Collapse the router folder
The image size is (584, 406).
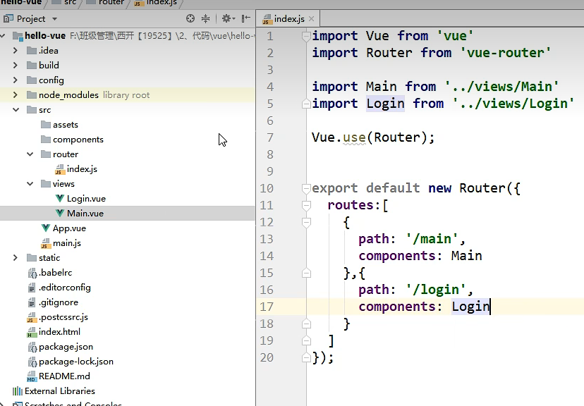(x=30, y=154)
